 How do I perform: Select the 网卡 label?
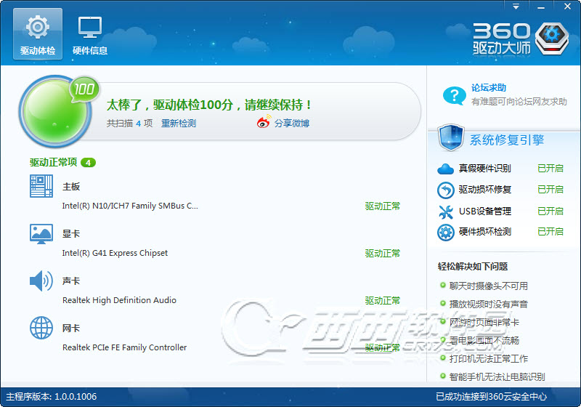click(x=71, y=328)
